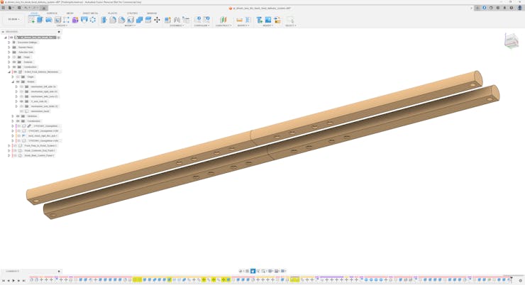Hide the Sketches folder via eye icon
Screen dimensions: 525x285
[18, 116]
